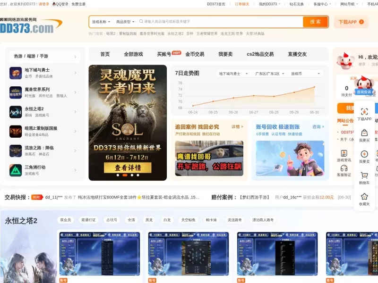
Task: Open the 暗黑2:重制版国服 game icon
Action: [x=16, y=132]
